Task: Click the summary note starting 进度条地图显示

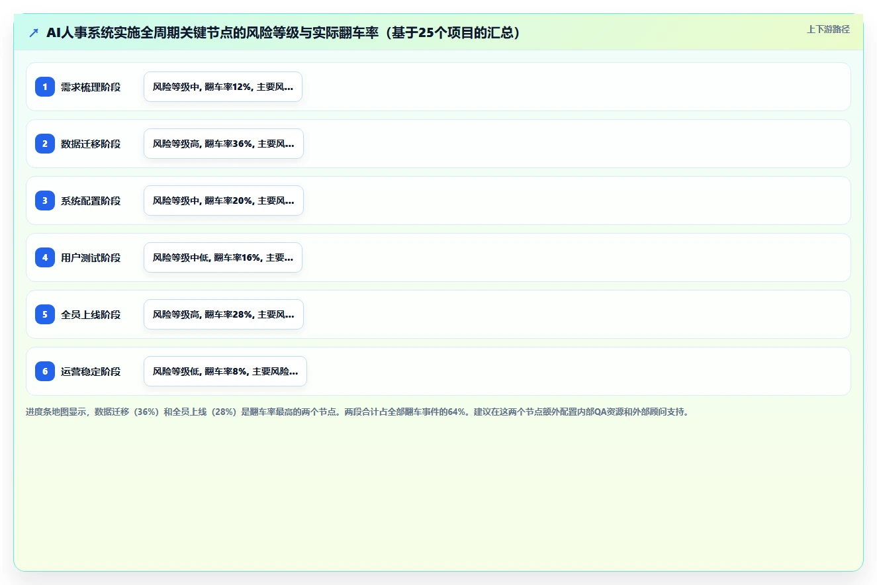Action: pos(359,412)
